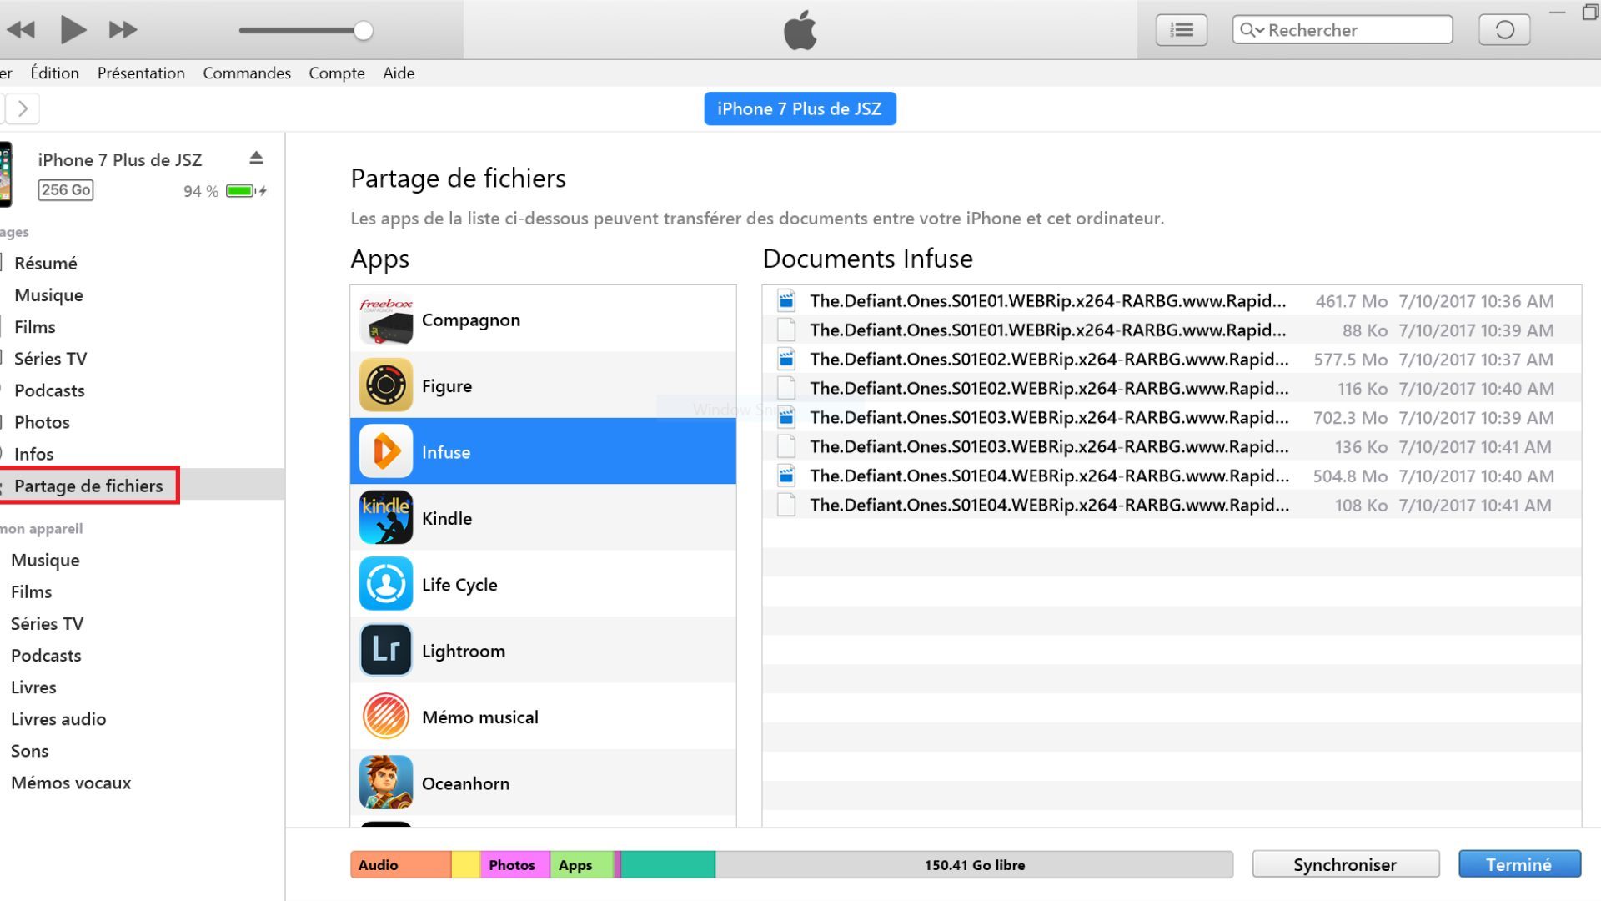Open Sons under mon appareil

(x=29, y=751)
